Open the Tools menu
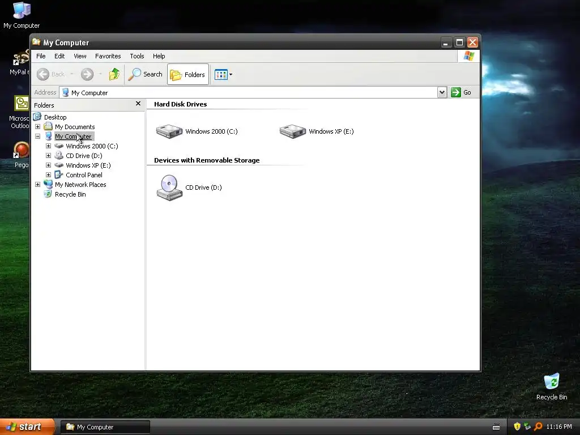 click(x=137, y=56)
